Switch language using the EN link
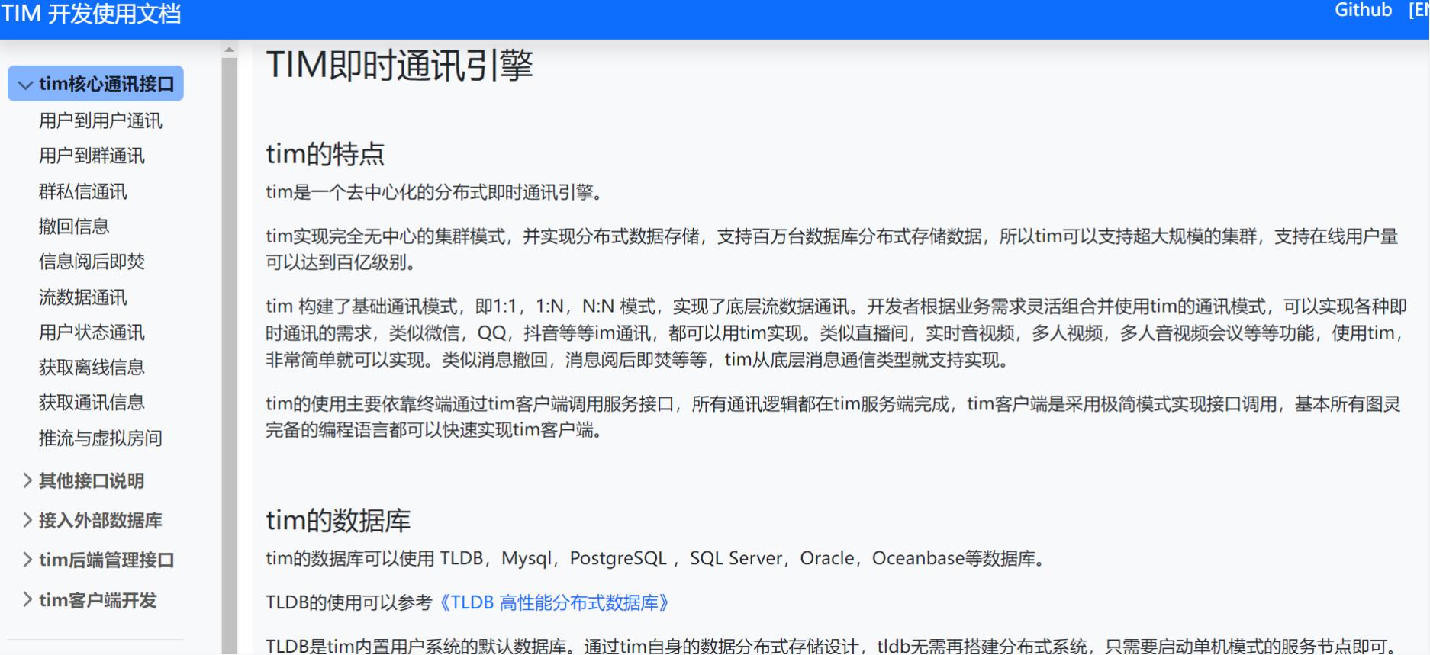 tap(1419, 11)
